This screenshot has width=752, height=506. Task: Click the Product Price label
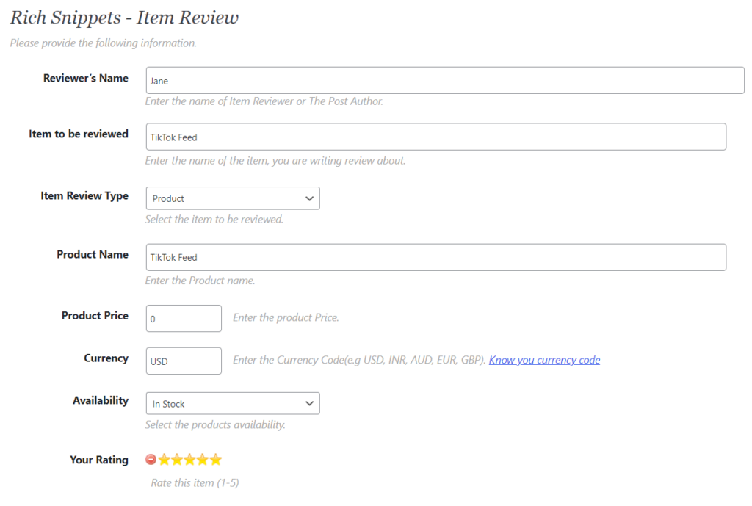click(x=95, y=316)
